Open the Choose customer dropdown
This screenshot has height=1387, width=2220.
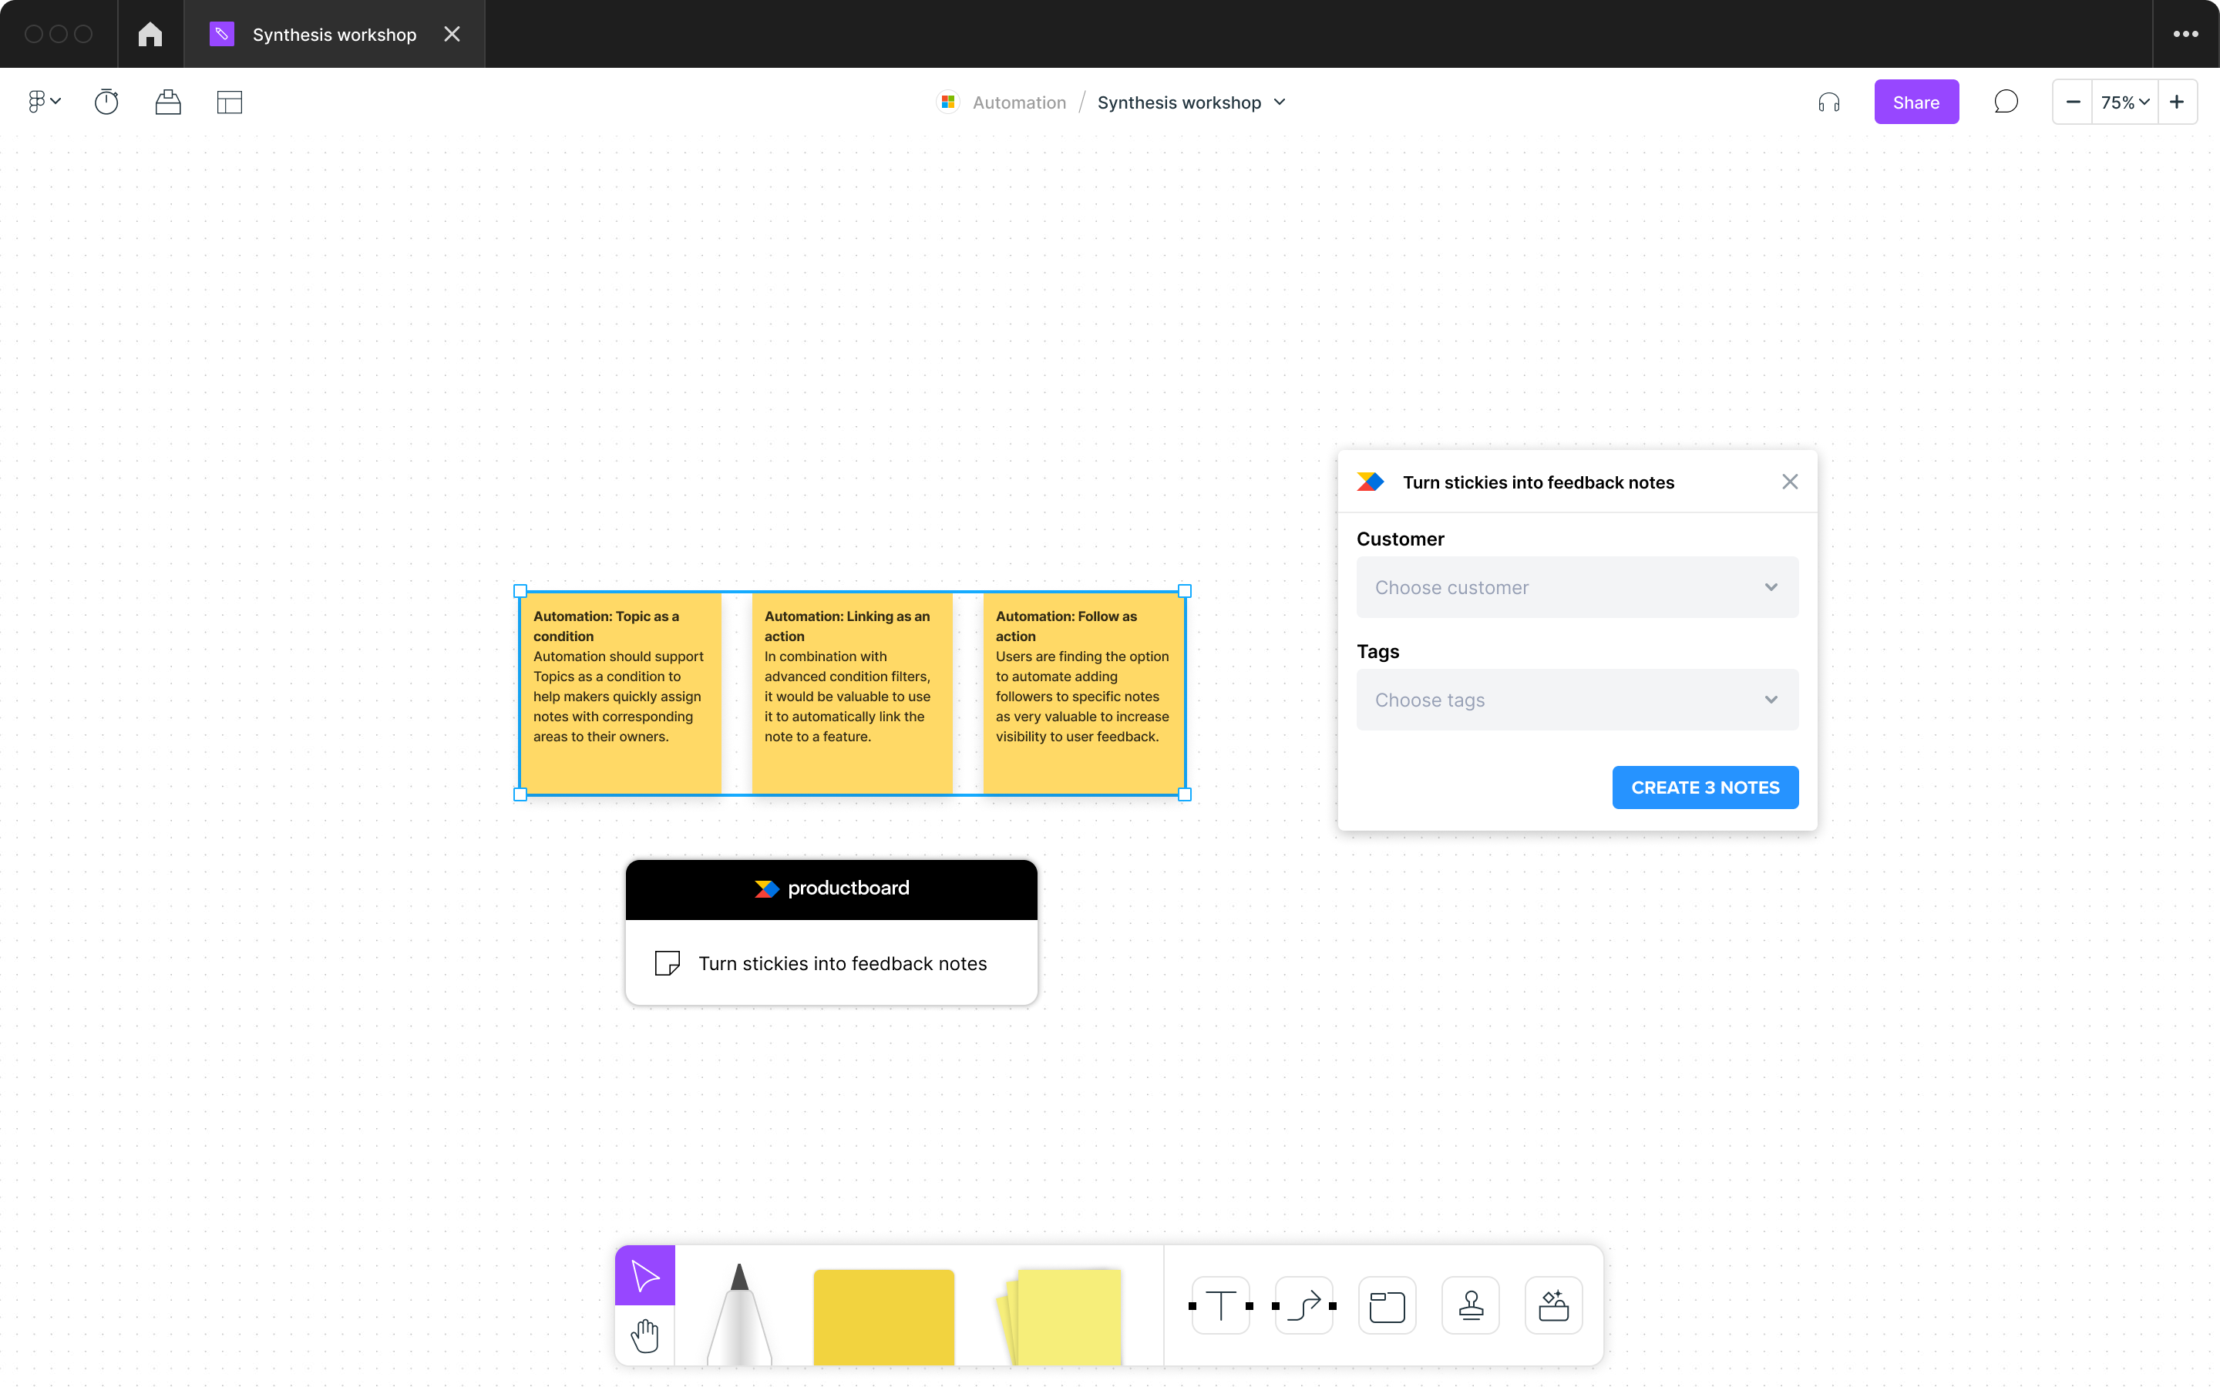coord(1576,587)
